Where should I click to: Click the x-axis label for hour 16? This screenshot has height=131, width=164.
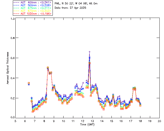click(121, 121)
